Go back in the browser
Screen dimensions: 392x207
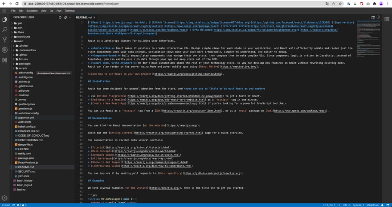[4, 4]
